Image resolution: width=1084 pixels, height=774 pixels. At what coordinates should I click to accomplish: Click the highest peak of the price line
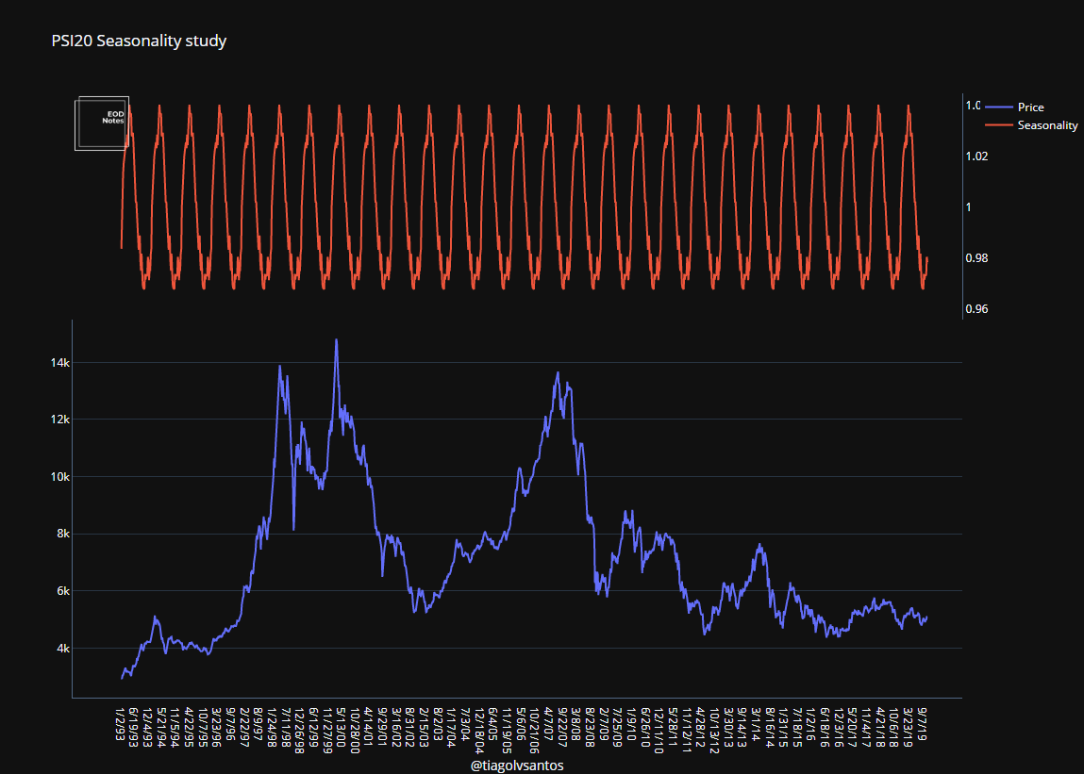336,340
